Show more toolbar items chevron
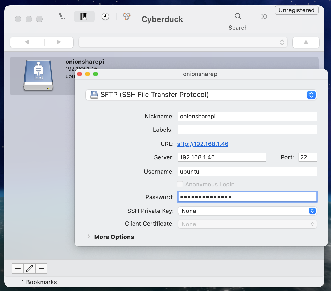The image size is (331, 291). pyautogui.click(x=264, y=17)
